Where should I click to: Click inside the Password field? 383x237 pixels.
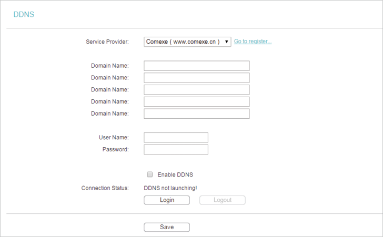[176, 149]
